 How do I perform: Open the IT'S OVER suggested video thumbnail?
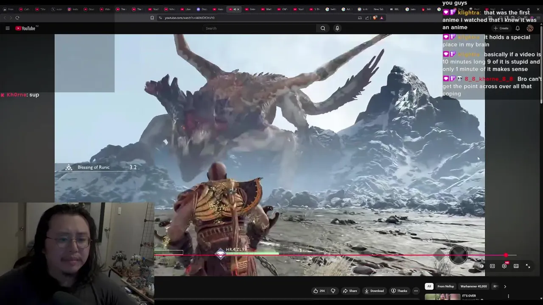click(442, 297)
